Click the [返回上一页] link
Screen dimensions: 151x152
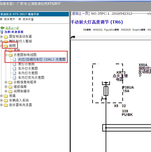point(80,14)
